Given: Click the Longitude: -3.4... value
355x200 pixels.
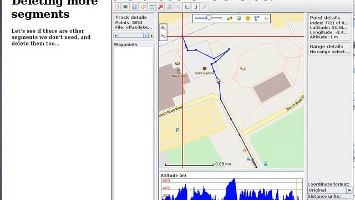Looking at the screenshot, I should [329, 32].
